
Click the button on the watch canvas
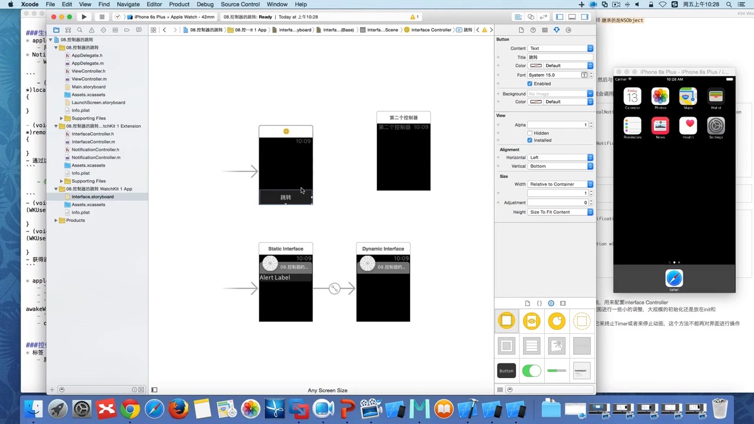tap(286, 197)
